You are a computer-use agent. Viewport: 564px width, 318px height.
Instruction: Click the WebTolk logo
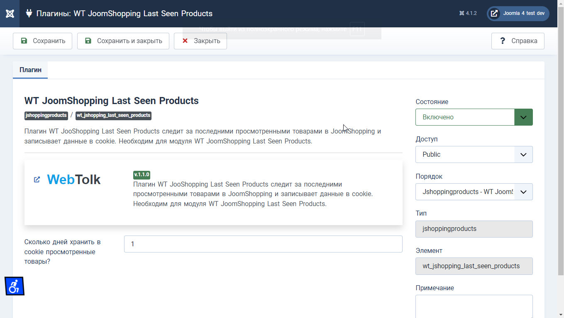click(74, 180)
